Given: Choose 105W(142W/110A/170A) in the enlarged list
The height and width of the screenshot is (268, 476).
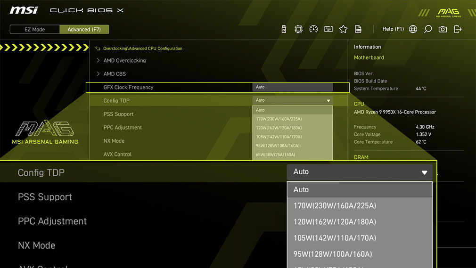Looking at the screenshot, I should click(x=360, y=238).
